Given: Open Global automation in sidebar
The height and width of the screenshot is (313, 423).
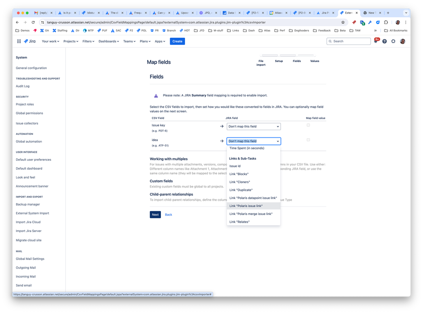Looking at the screenshot, I should (x=29, y=142).
